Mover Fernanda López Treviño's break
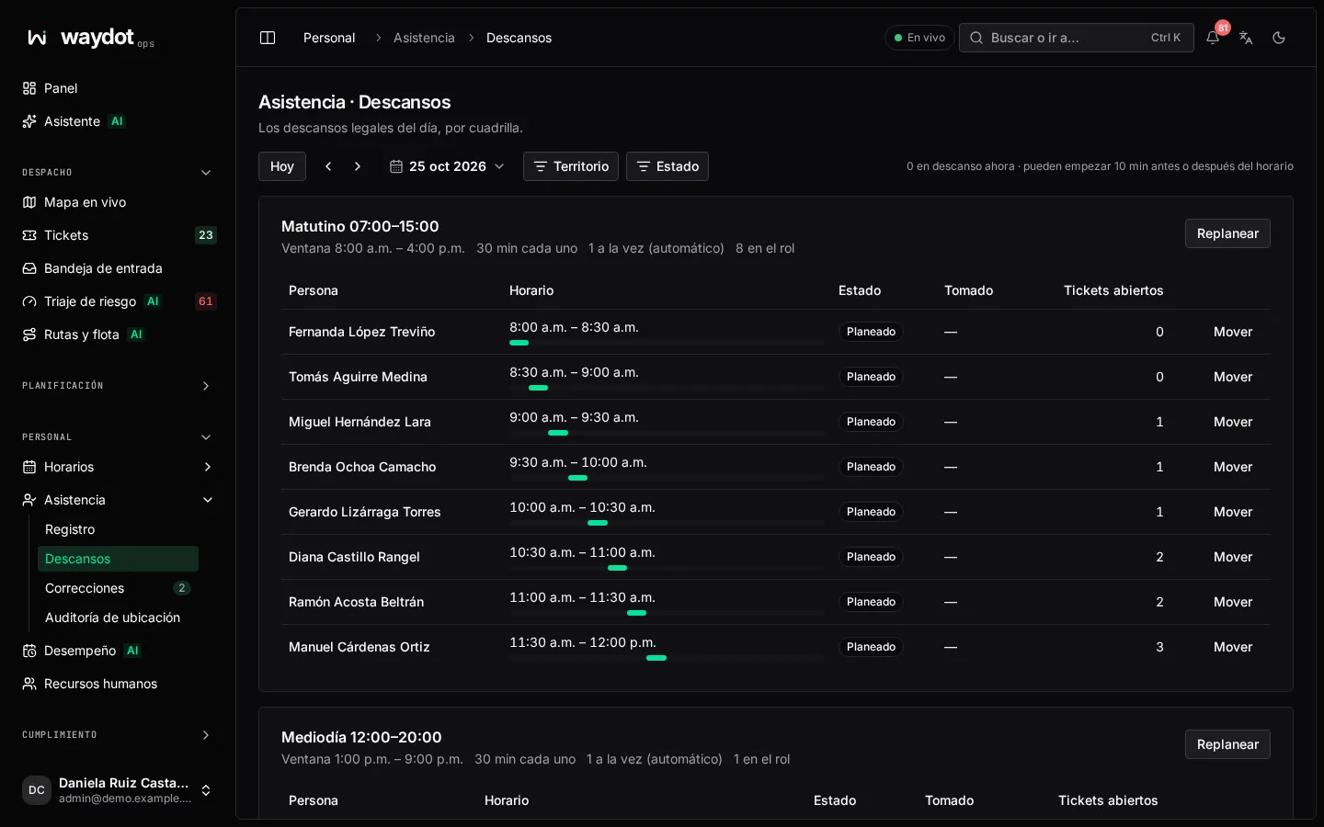Viewport: 1324px width, 827px height. 1233,332
